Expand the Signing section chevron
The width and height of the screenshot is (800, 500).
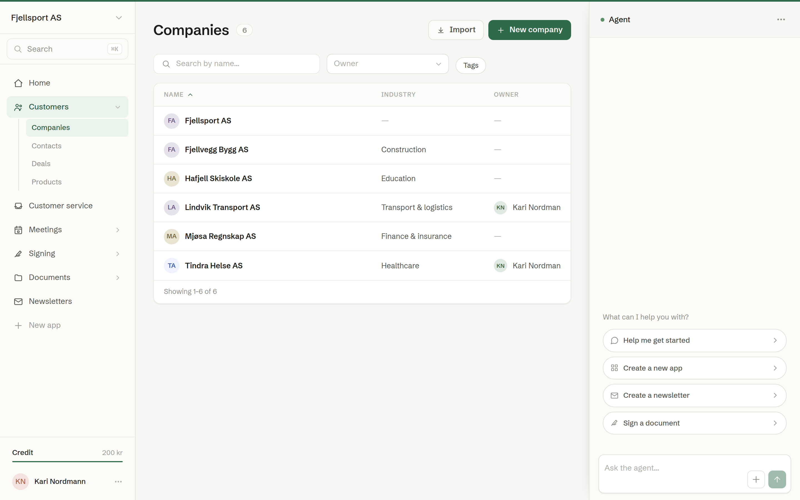pos(118,254)
